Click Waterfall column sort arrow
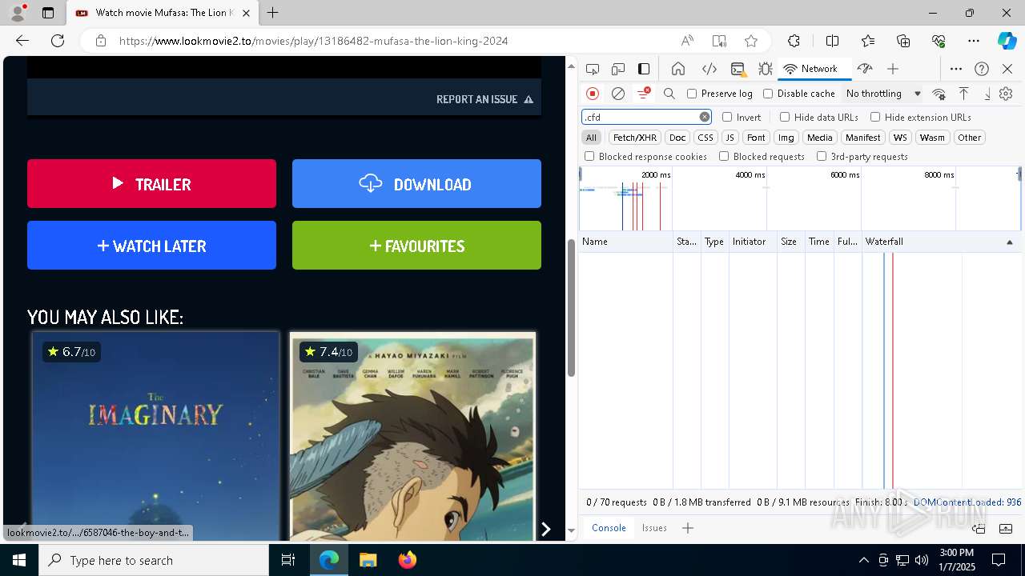1025x576 pixels. click(x=1009, y=242)
